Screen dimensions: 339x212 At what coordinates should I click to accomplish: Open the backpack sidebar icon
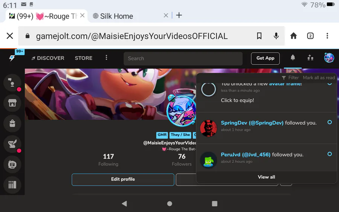point(12,124)
